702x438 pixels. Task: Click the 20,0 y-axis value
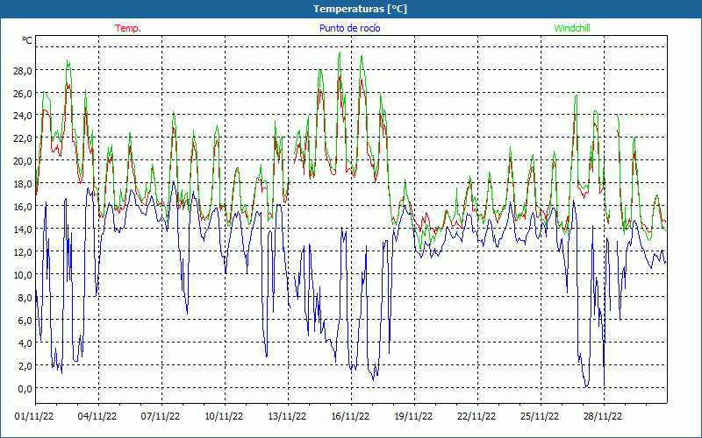pyautogui.click(x=25, y=161)
